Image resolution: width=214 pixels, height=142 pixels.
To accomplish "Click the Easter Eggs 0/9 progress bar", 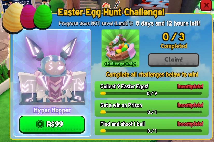I will click(151, 94).
